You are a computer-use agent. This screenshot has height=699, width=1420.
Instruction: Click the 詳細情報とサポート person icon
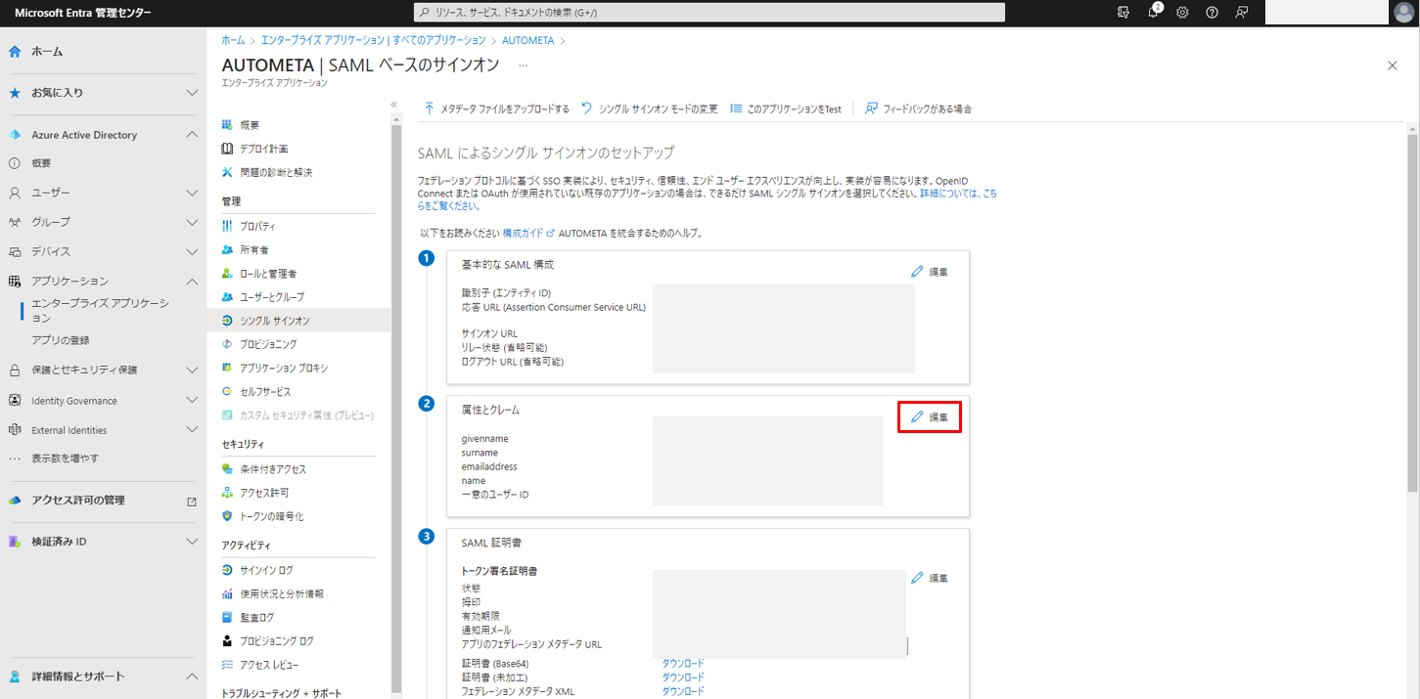click(x=15, y=677)
